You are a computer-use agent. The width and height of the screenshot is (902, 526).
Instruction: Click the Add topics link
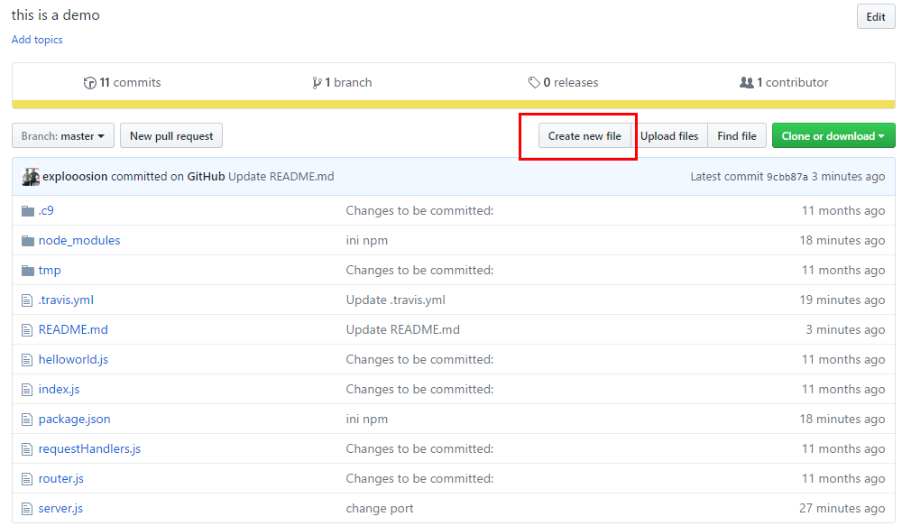pyautogui.click(x=37, y=40)
